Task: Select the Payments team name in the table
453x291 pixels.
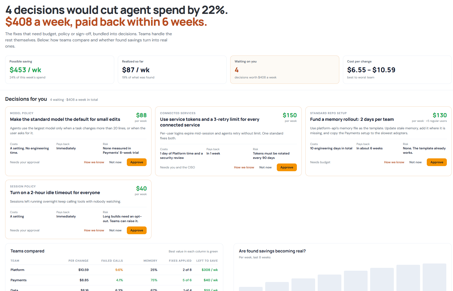Action: (19, 280)
